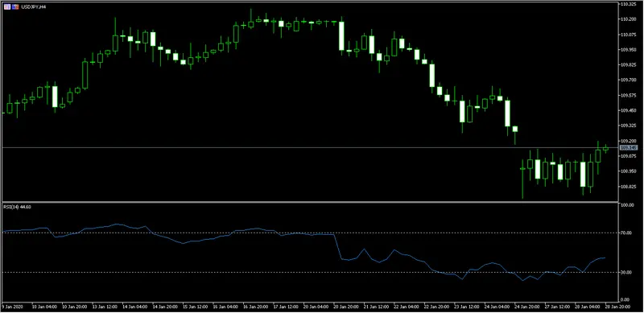
Task: Click the separator between chart and RSI
Action: click(310, 202)
